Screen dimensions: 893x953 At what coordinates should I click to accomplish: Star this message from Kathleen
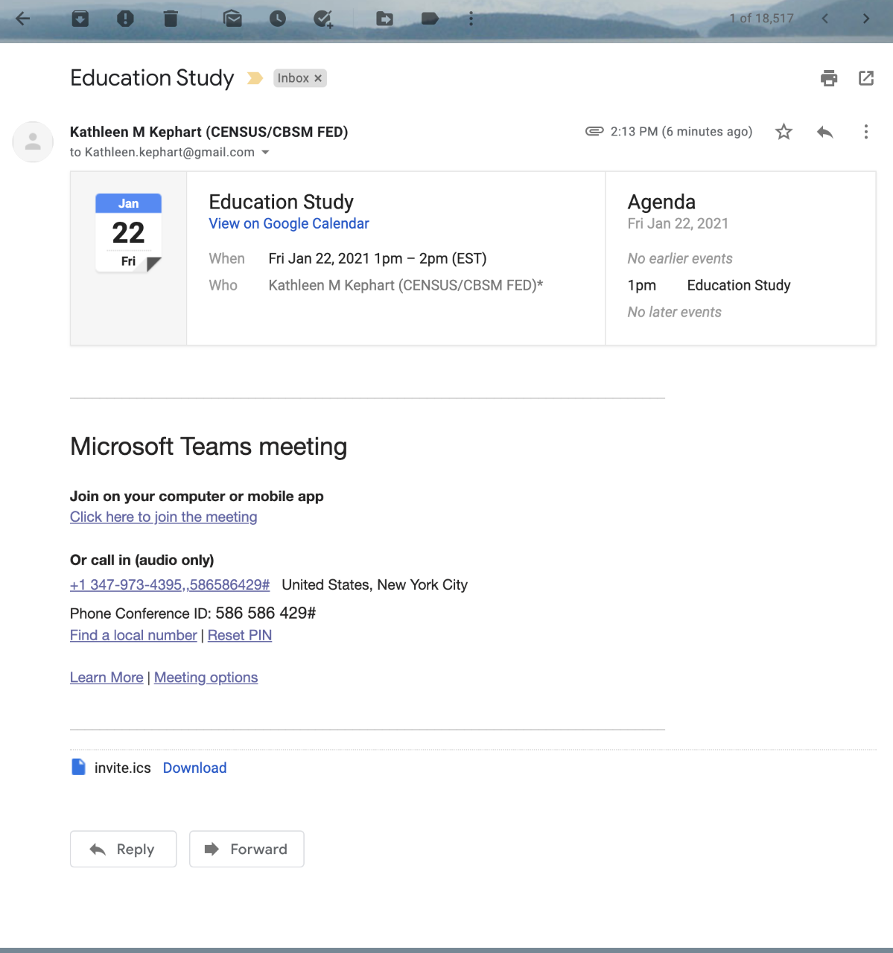pyautogui.click(x=784, y=132)
